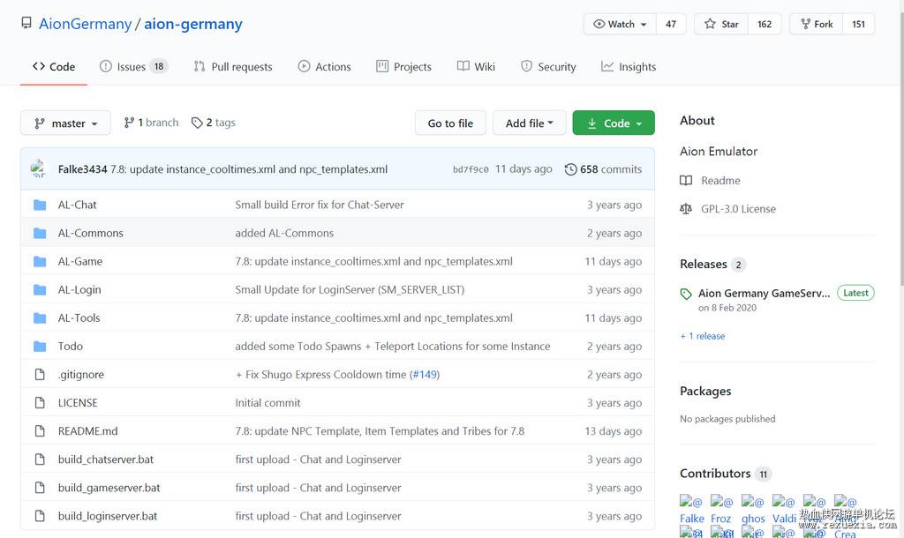Click the file icon for build_gameserver.bat

pos(40,488)
